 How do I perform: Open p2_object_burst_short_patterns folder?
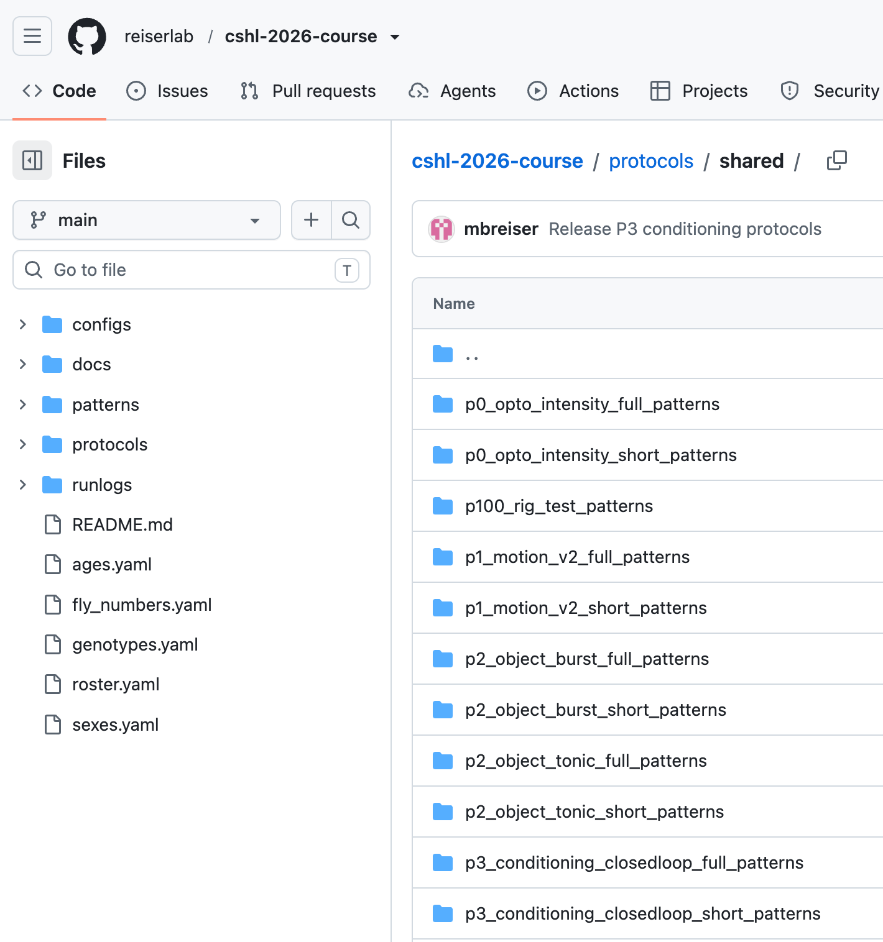click(596, 710)
